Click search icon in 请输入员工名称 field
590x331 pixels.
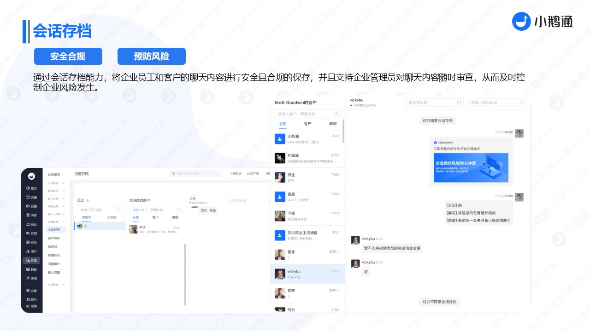coord(119,210)
